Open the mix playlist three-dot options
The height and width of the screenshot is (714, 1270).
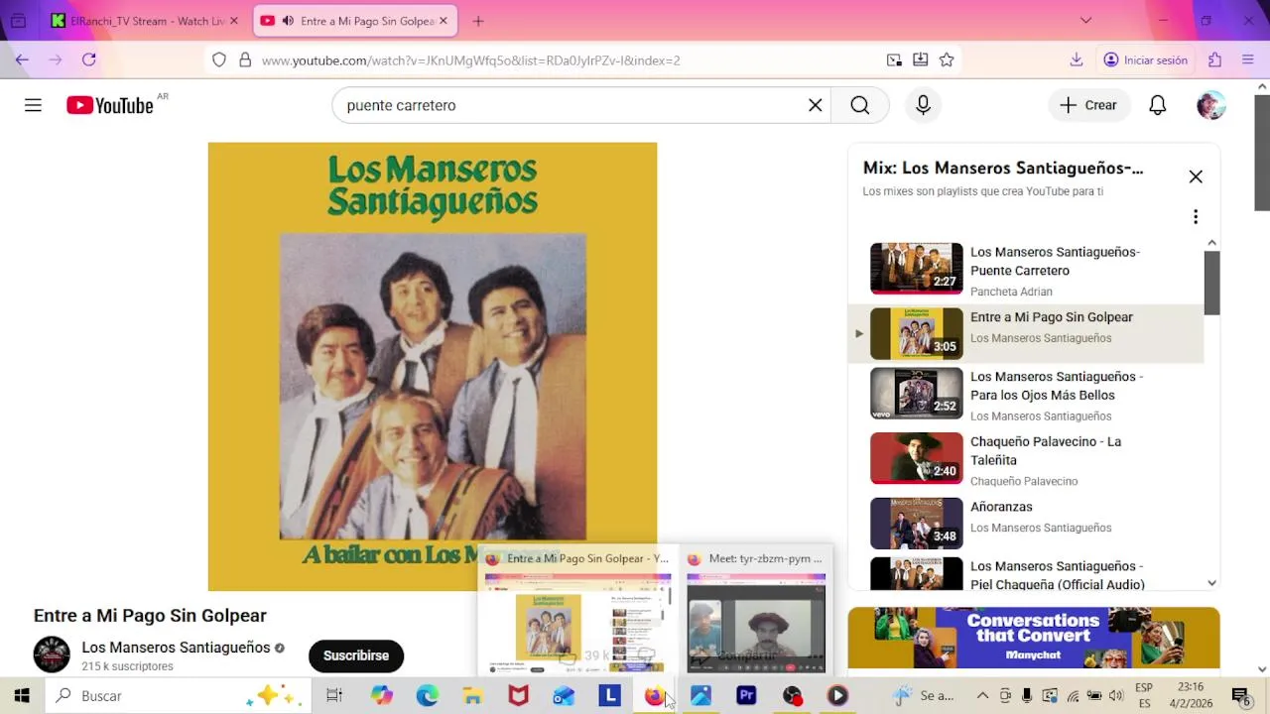[1196, 216]
